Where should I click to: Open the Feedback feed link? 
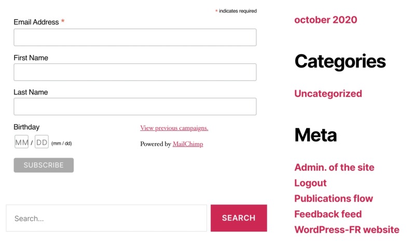[x=328, y=214]
